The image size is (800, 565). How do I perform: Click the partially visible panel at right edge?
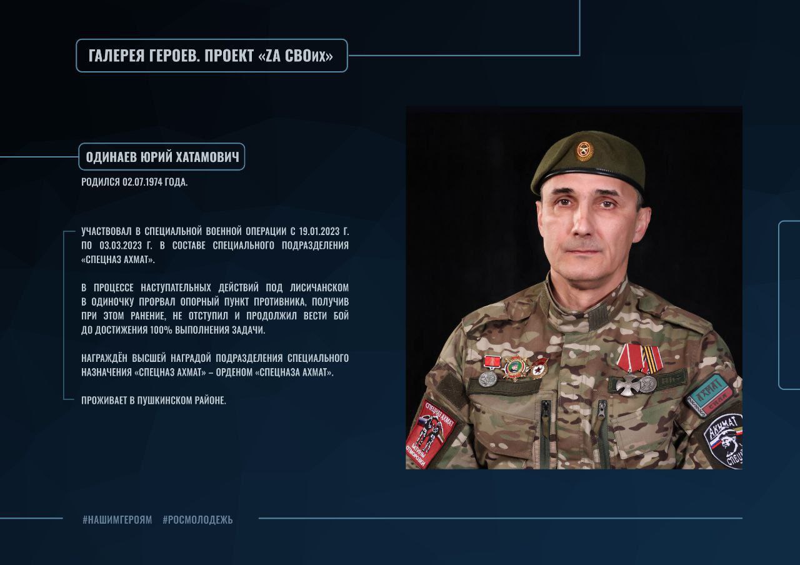(789, 305)
